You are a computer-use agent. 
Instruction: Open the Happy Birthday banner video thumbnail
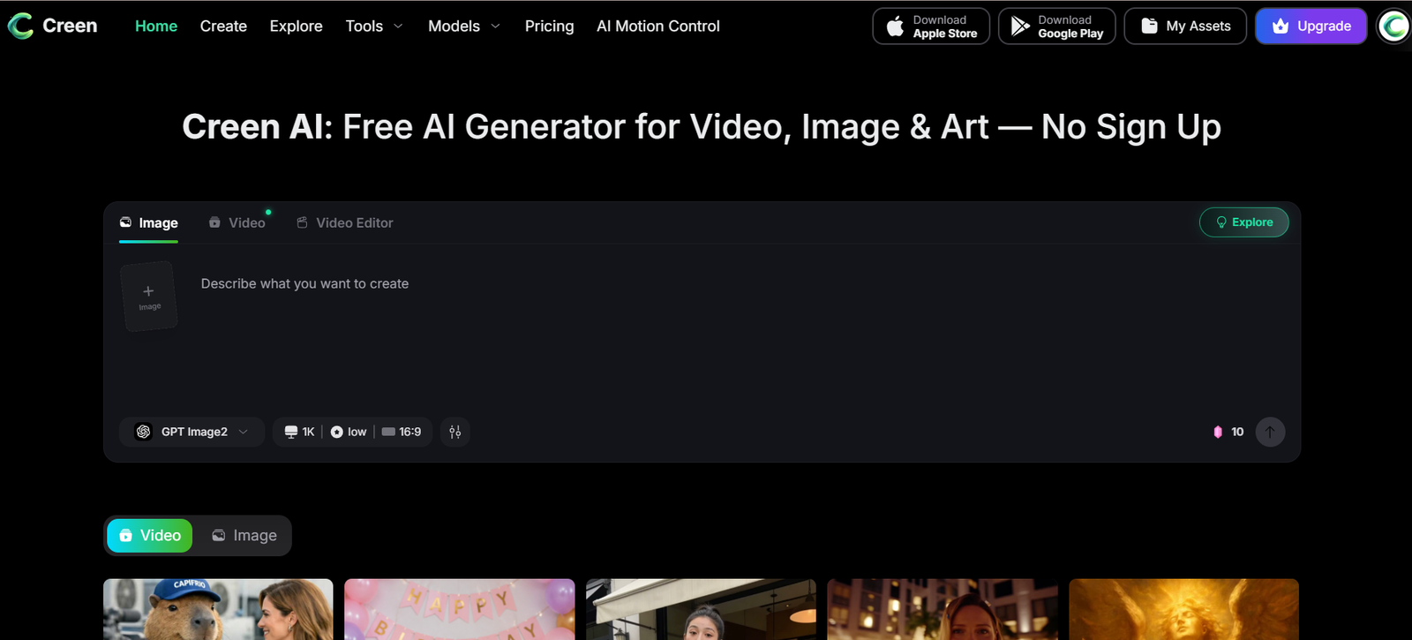click(x=460, y=609)
